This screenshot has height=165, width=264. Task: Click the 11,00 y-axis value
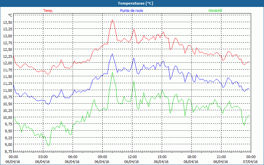click(7, 90)
